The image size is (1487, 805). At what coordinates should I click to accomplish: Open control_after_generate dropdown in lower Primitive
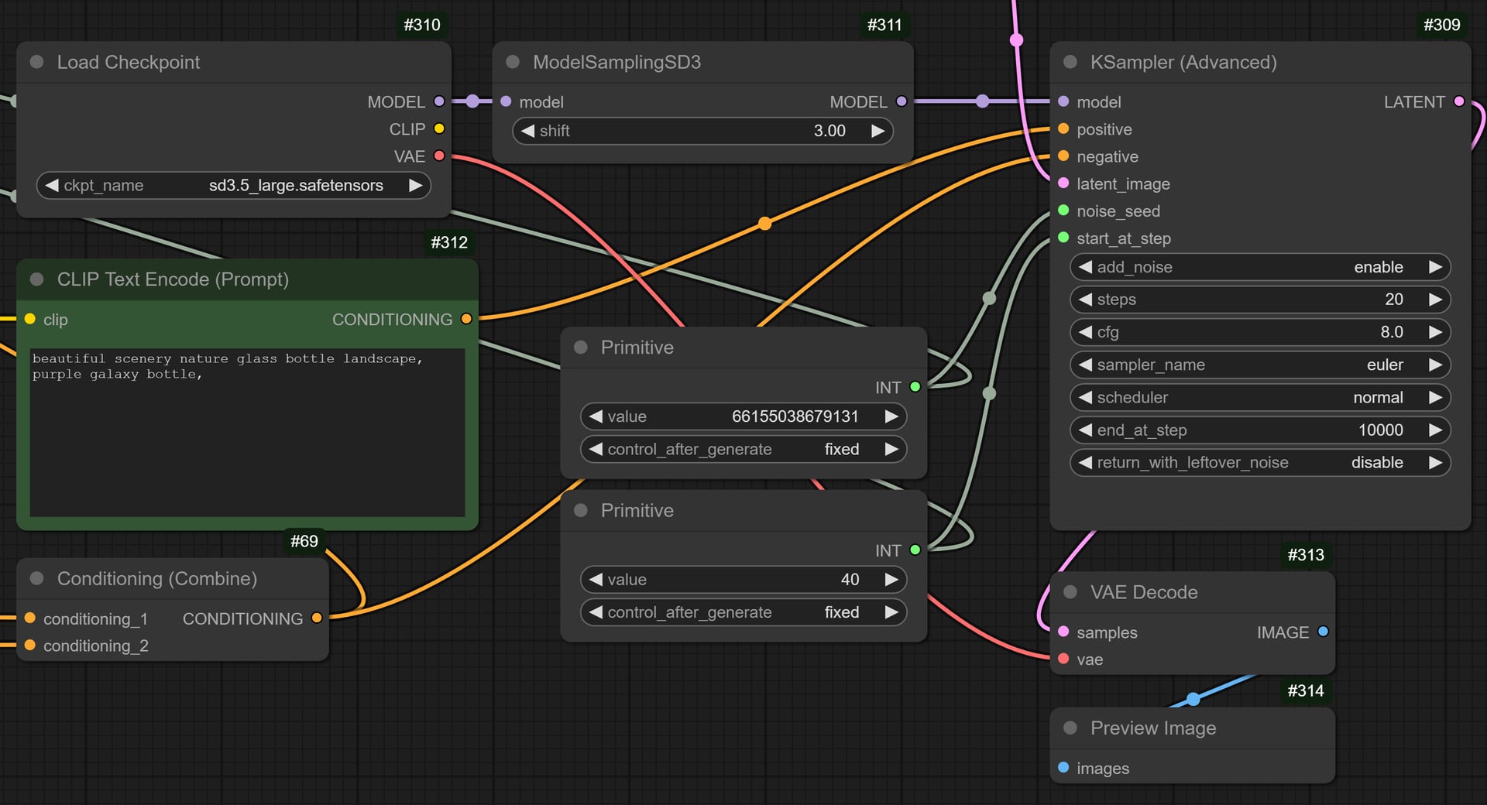pyautogui.click(x=743, y=612)
